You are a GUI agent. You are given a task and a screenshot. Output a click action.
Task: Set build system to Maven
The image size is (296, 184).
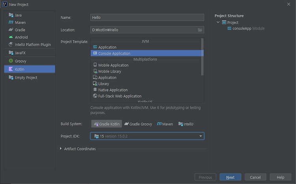(165, 124)
